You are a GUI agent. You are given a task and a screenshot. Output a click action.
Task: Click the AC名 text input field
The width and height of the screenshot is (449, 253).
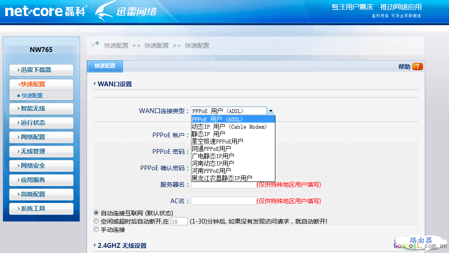pos(223,201)
